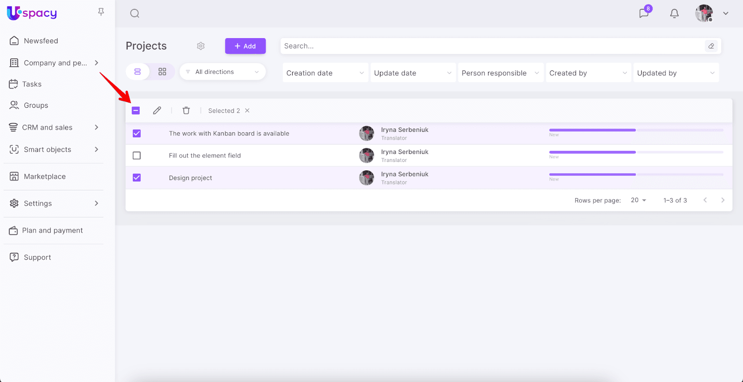Open the notifications bell

coord(674,13)
